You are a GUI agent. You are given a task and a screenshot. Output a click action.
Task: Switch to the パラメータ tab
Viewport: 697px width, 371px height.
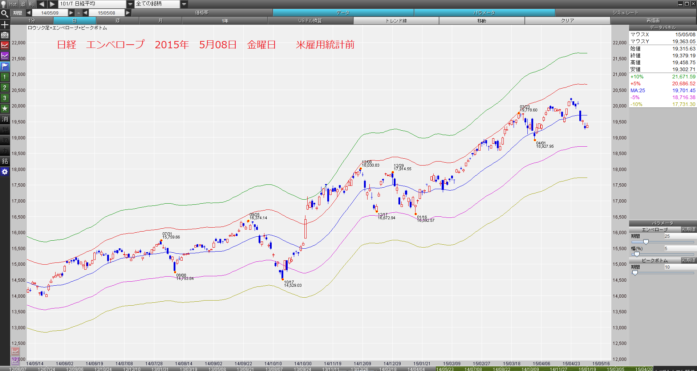[x=484, y=13]
